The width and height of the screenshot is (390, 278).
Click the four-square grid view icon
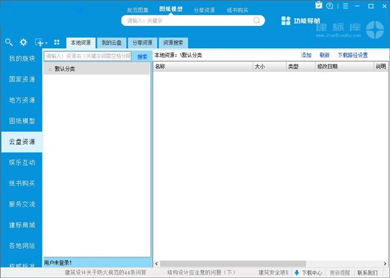point(57,42)
